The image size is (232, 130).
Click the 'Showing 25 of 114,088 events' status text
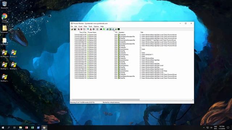coord(82,102)
